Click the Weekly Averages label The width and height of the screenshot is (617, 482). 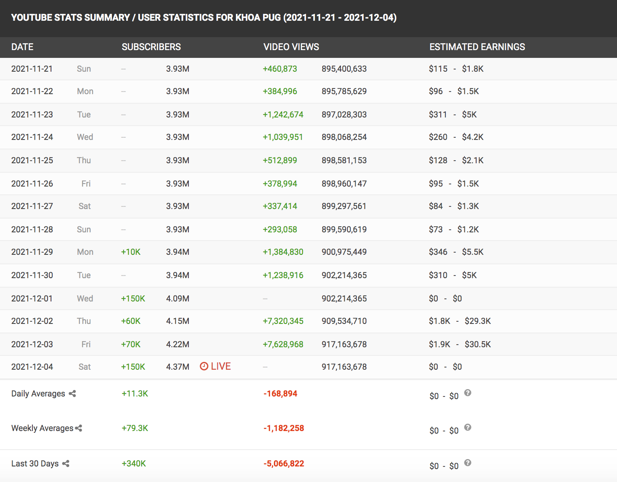point(42,428)
